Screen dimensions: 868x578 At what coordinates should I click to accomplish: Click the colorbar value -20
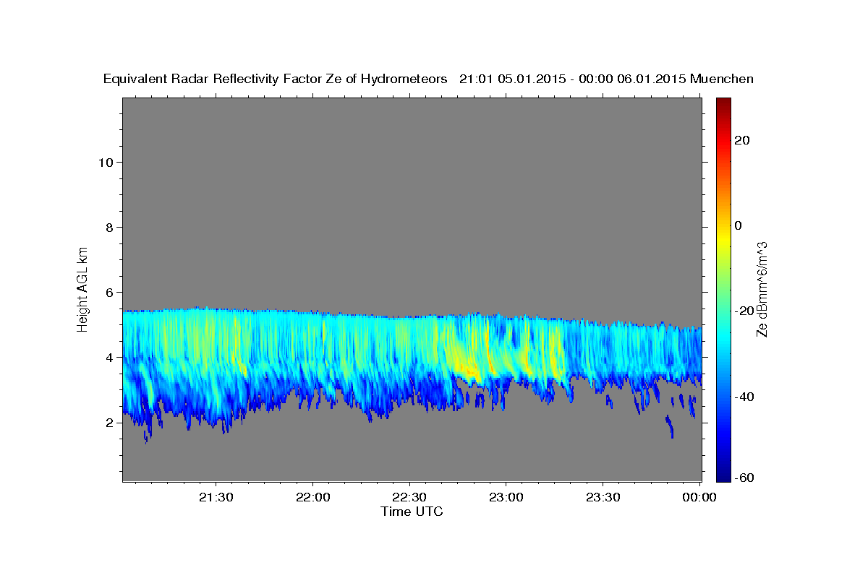(744, 311)
